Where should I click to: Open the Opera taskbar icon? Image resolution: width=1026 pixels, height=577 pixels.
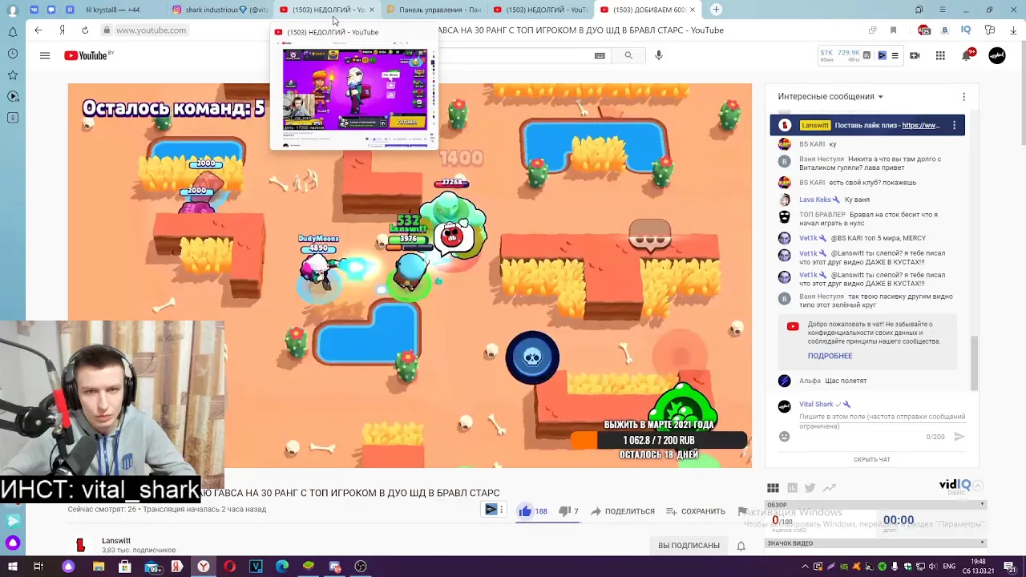tap(230, 567)
